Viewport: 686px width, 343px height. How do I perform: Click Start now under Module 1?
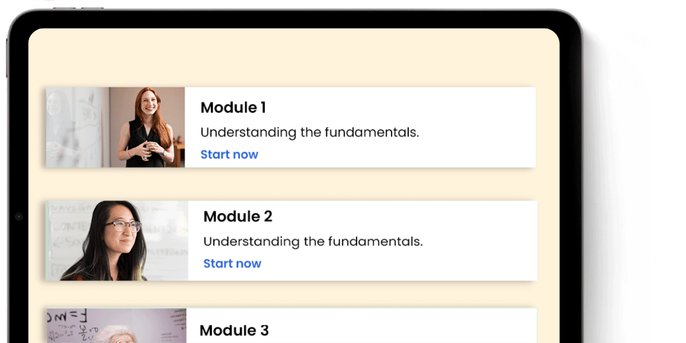[229, 154]
